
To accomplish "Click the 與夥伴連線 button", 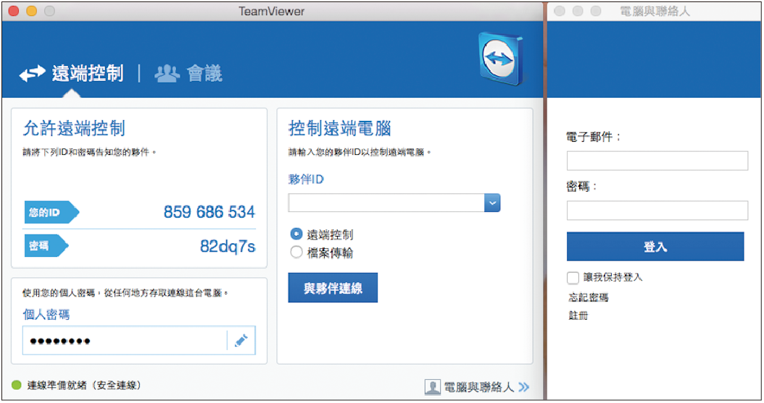I will point(333,288).
